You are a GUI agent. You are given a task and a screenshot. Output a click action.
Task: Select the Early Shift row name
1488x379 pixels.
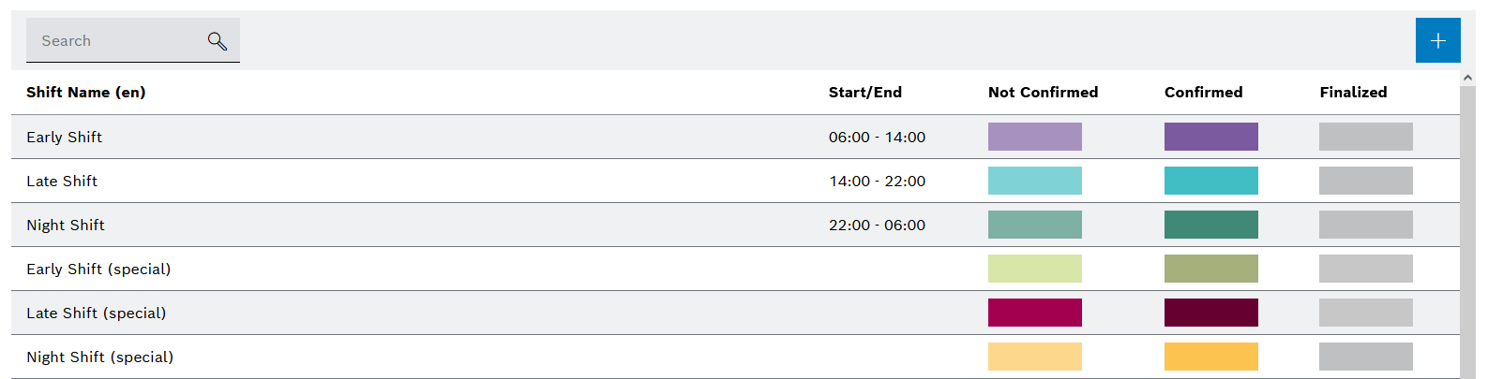coord(65,138)
